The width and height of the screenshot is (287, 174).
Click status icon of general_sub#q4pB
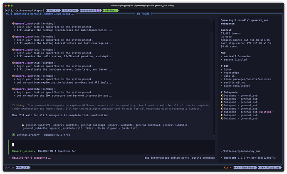point(13,24)
